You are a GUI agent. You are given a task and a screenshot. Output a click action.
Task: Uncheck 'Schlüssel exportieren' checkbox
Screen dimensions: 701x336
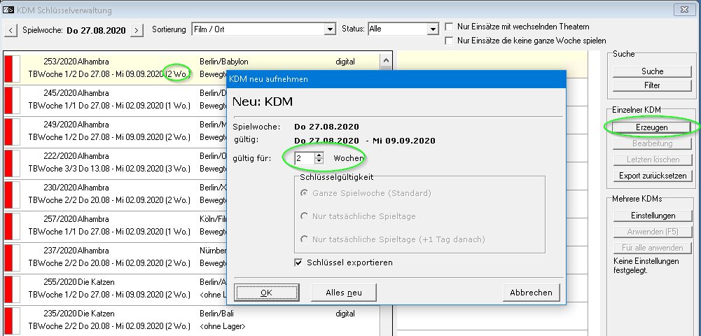300,262
